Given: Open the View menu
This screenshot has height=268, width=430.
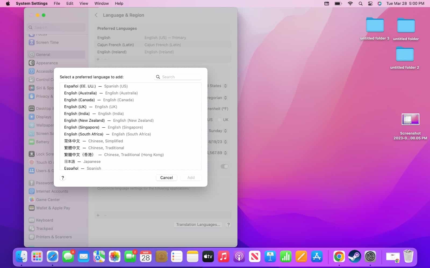Looking at the screenshot, I should [x=84, y=3].
